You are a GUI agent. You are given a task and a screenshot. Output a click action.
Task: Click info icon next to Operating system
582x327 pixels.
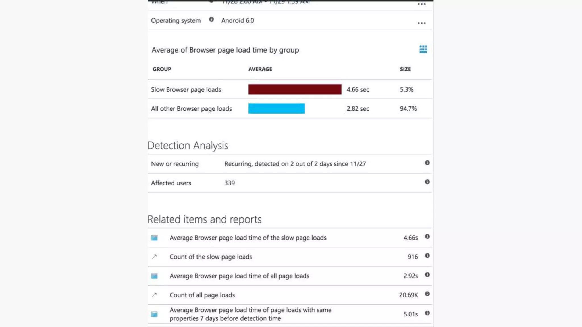tap(211, 20)
